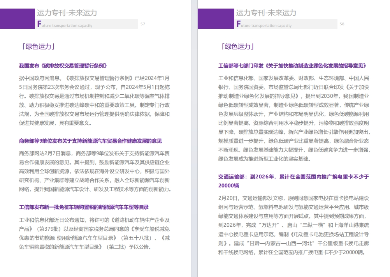390x277 pixels.
Task: Click the line starting 工业和信息化部近日公布通知
Action: [x=94, y=220]
